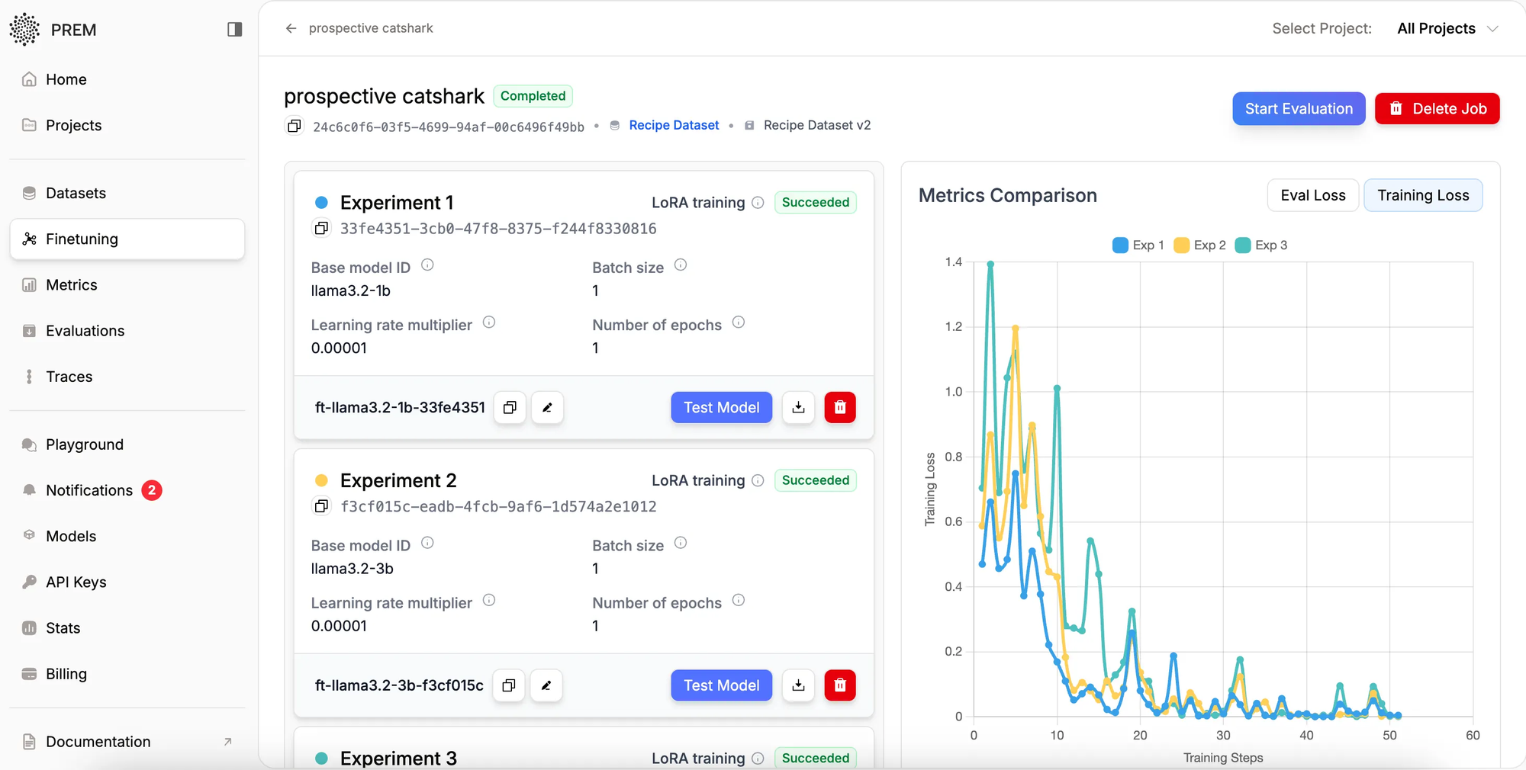
Task: Go back using the arrow beside prospective catshark
Action: 291,28
